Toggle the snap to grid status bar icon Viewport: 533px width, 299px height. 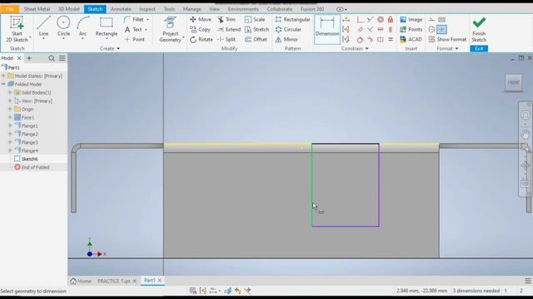tap(192, 291)
